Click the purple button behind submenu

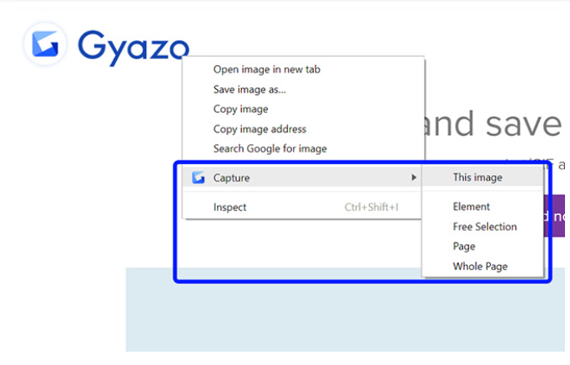pyautogui.click(x=557, y=216)
